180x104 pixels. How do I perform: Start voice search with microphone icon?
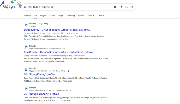click(121, 7)
